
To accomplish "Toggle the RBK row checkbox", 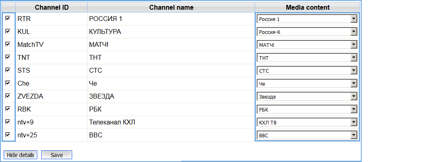I will [x=8, y=109].
